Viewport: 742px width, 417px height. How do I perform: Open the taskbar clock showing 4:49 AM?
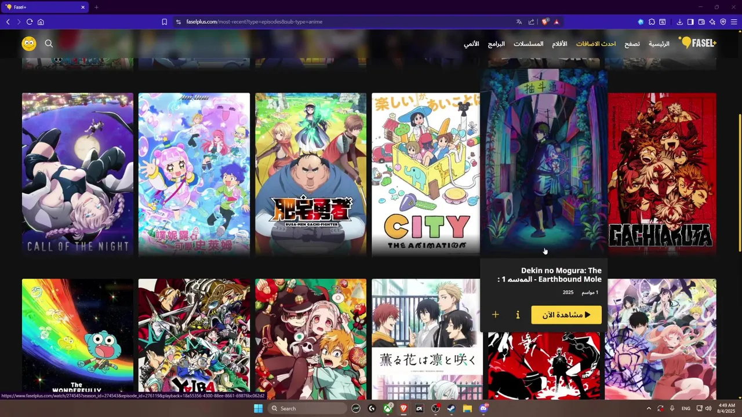coord(726,408)
